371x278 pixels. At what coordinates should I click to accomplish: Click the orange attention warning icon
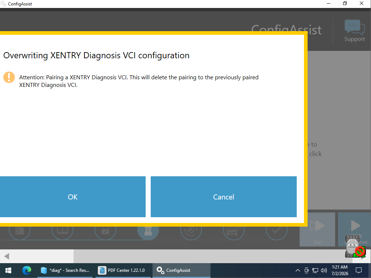[x=9, y=77]
